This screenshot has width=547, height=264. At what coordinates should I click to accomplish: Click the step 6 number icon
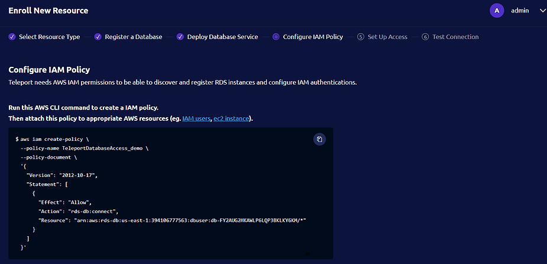pyautogui.click(x=425, y=37)
